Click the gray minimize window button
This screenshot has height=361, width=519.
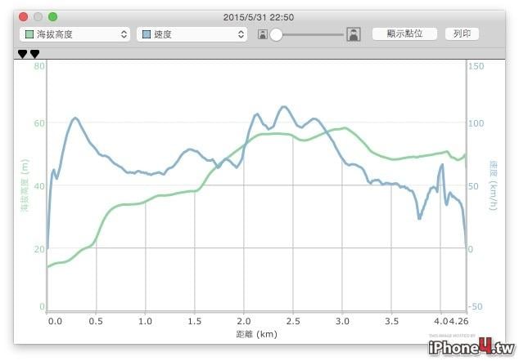[x=38, y=16]
